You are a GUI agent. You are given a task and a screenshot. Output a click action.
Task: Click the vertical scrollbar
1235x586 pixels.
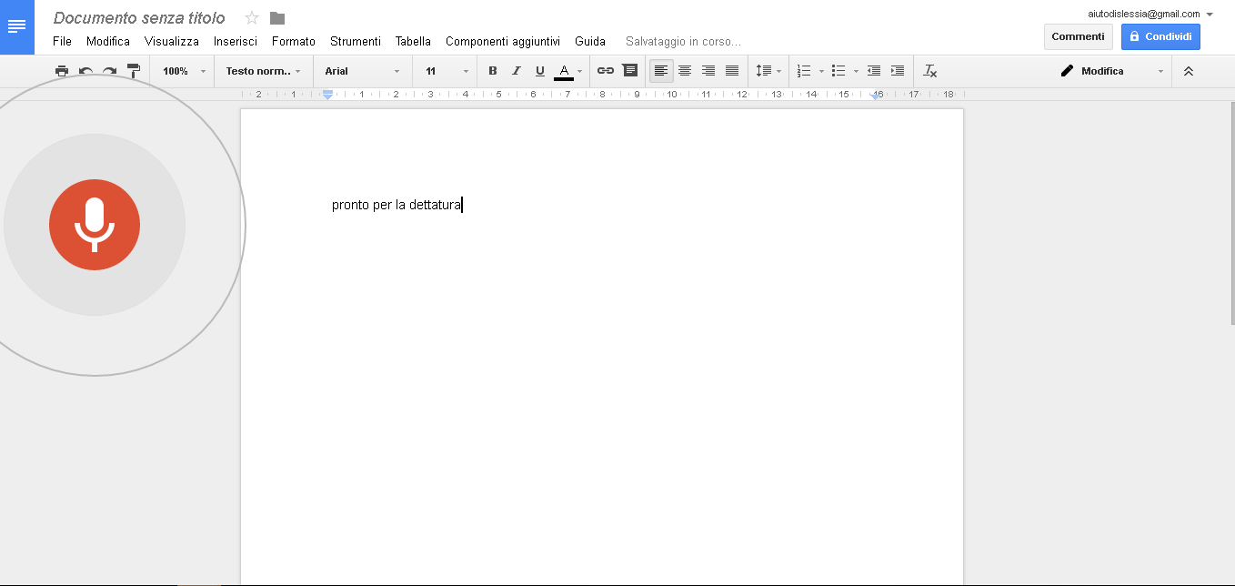tap(1231, 215)
